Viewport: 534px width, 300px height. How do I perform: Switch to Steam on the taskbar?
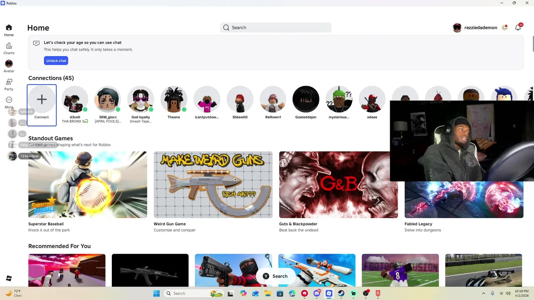coord(341,293)
